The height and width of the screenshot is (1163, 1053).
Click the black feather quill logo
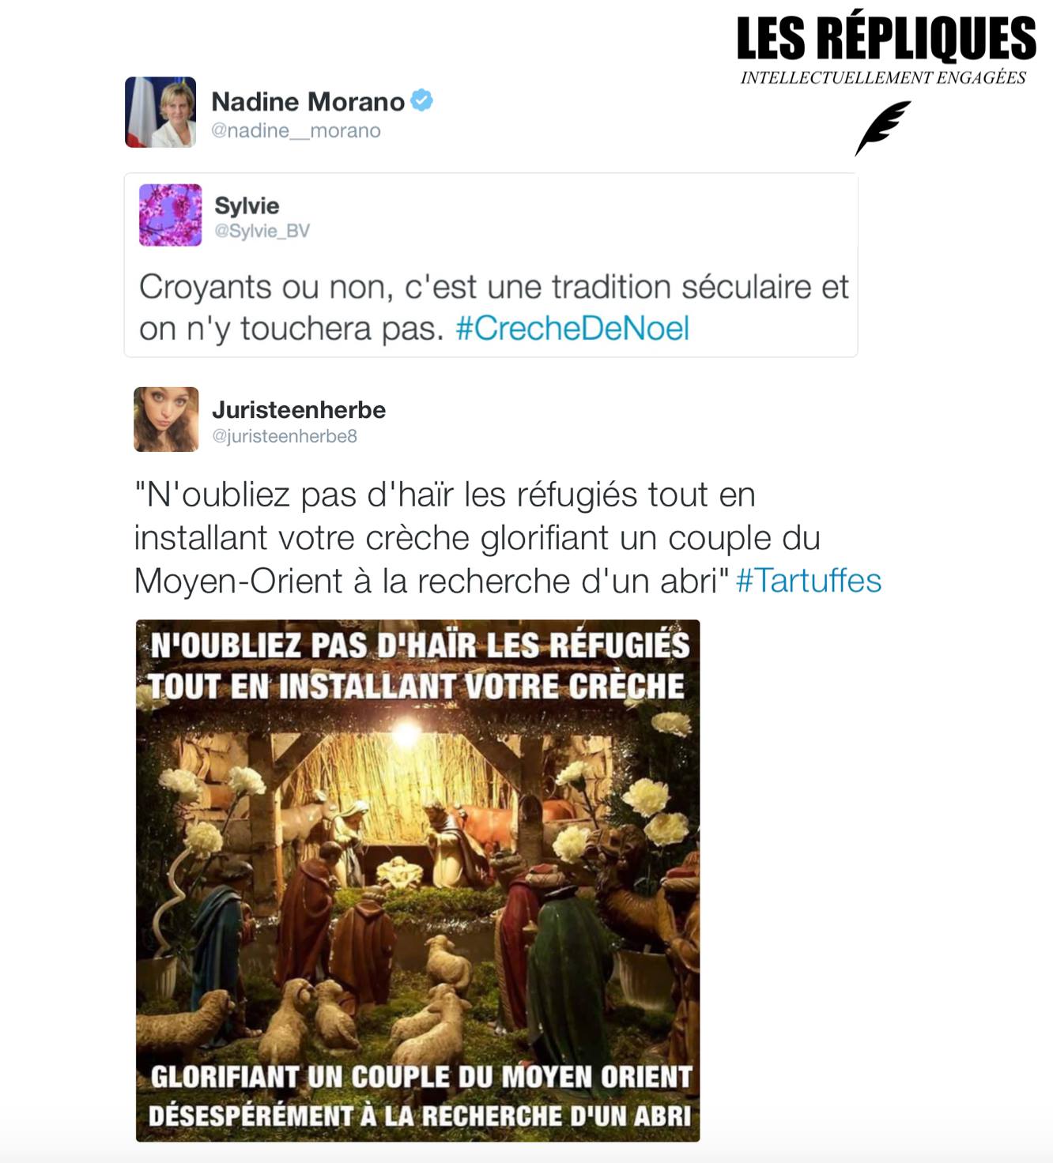pos(883,128)
